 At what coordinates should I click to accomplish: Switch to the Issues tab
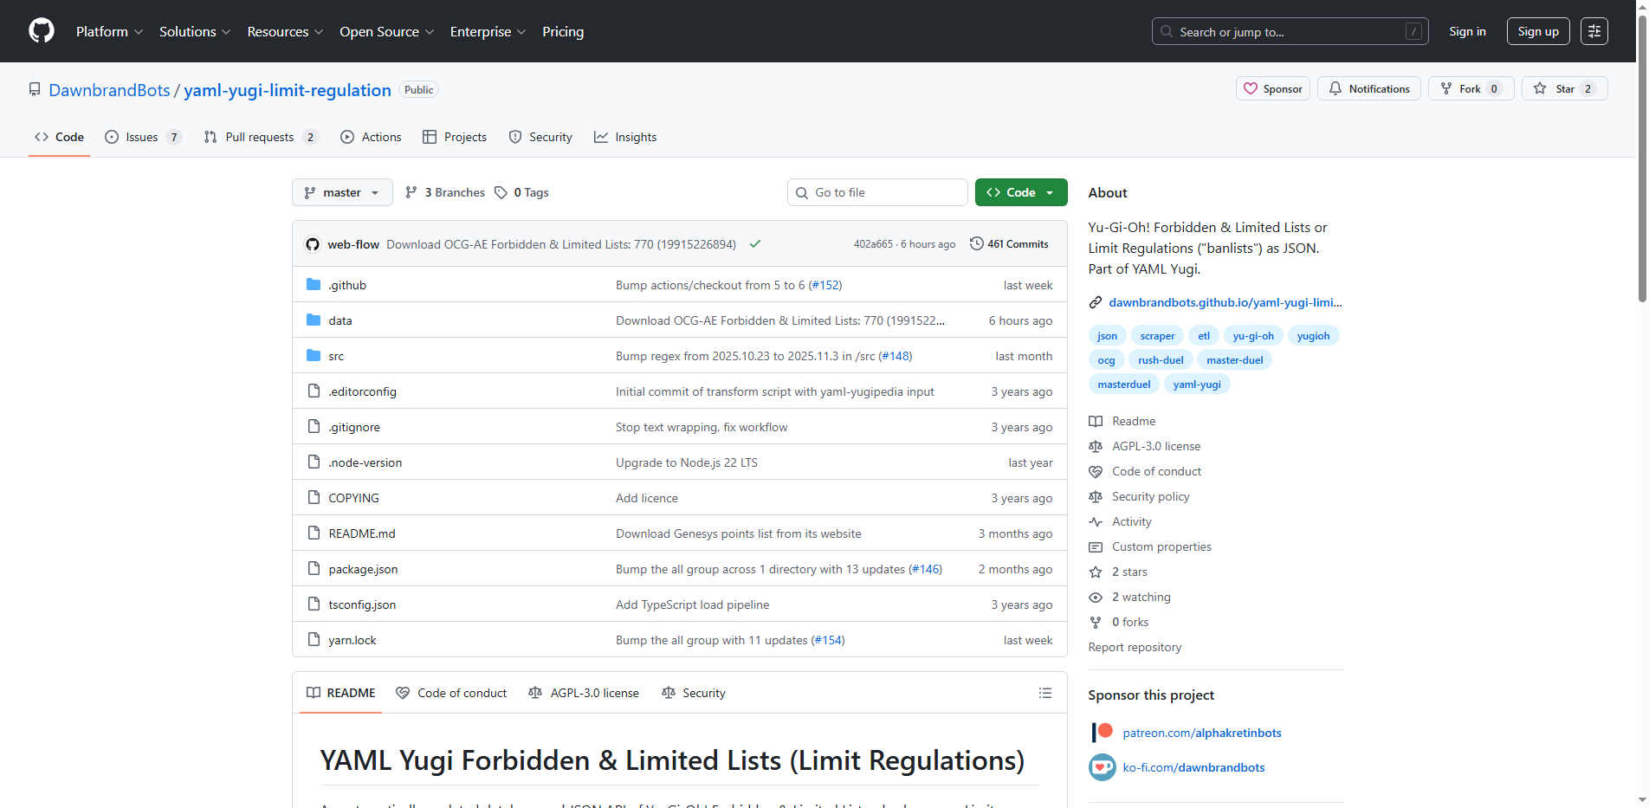click(143, 137)
